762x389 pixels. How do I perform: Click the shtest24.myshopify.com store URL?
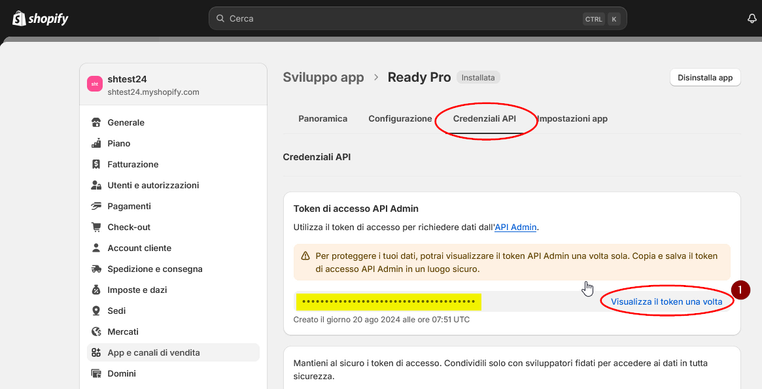point(154,92)
